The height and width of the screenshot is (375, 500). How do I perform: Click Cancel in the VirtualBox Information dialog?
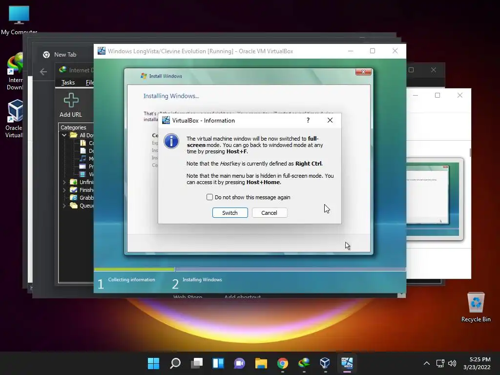270,213
